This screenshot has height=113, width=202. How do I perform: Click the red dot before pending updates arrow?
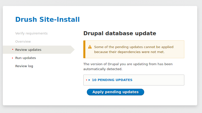point(87,80)
